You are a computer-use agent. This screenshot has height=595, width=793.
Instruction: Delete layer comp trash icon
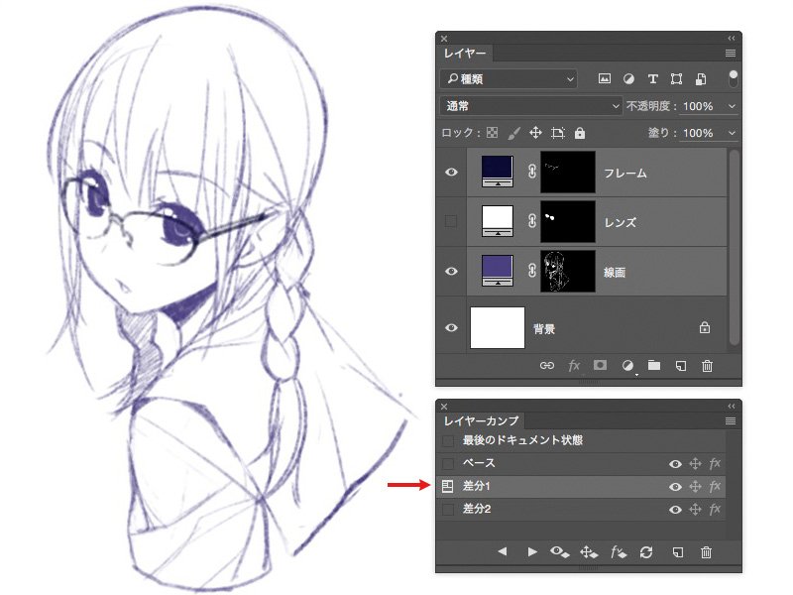706,552
